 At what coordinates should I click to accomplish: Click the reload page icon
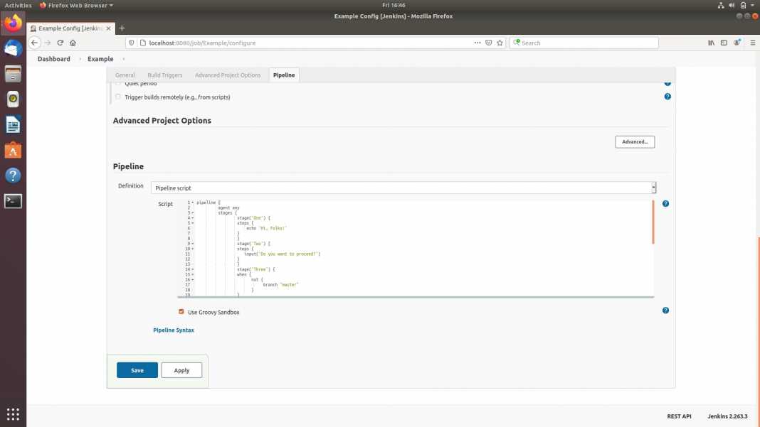[60, 42]
